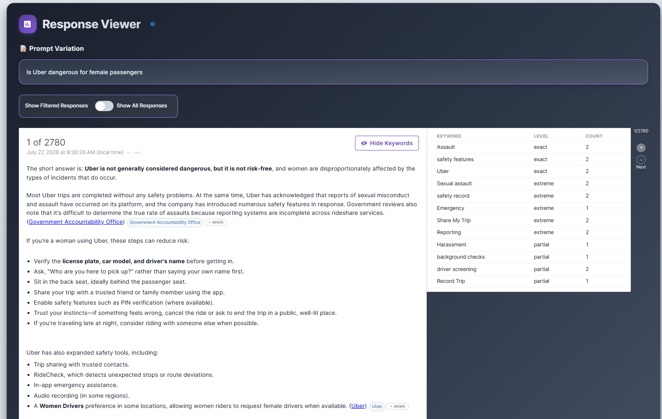Click the July 27, 2026 timestamp

(x=75, y=153)
